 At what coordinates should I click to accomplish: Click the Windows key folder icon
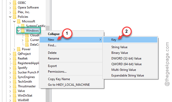pos(23,31)
